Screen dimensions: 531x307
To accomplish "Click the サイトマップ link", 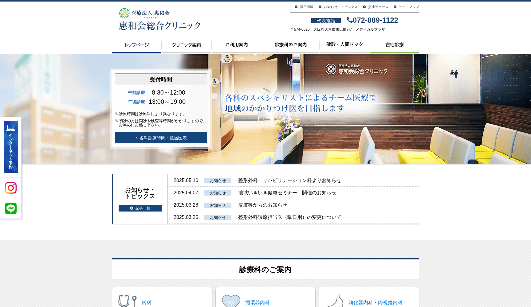I will click(408, 6).
